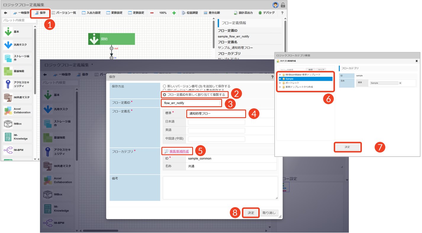Select 新しいバージョン番号を追加して保存する radio option

coord(165,86)
